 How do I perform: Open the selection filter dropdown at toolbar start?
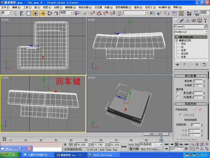[10, 13]
